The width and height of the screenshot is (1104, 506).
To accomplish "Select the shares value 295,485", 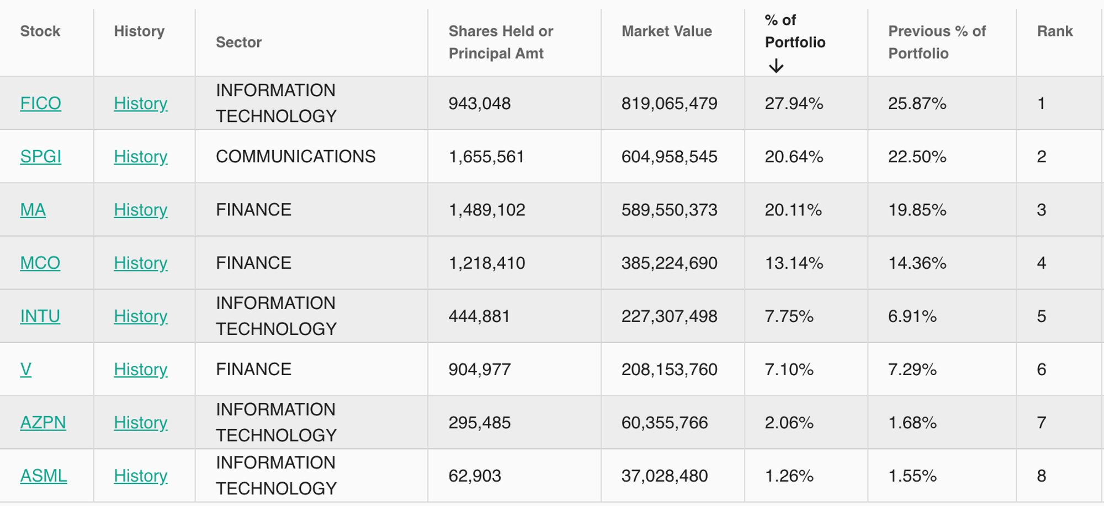I will [479, 422].
